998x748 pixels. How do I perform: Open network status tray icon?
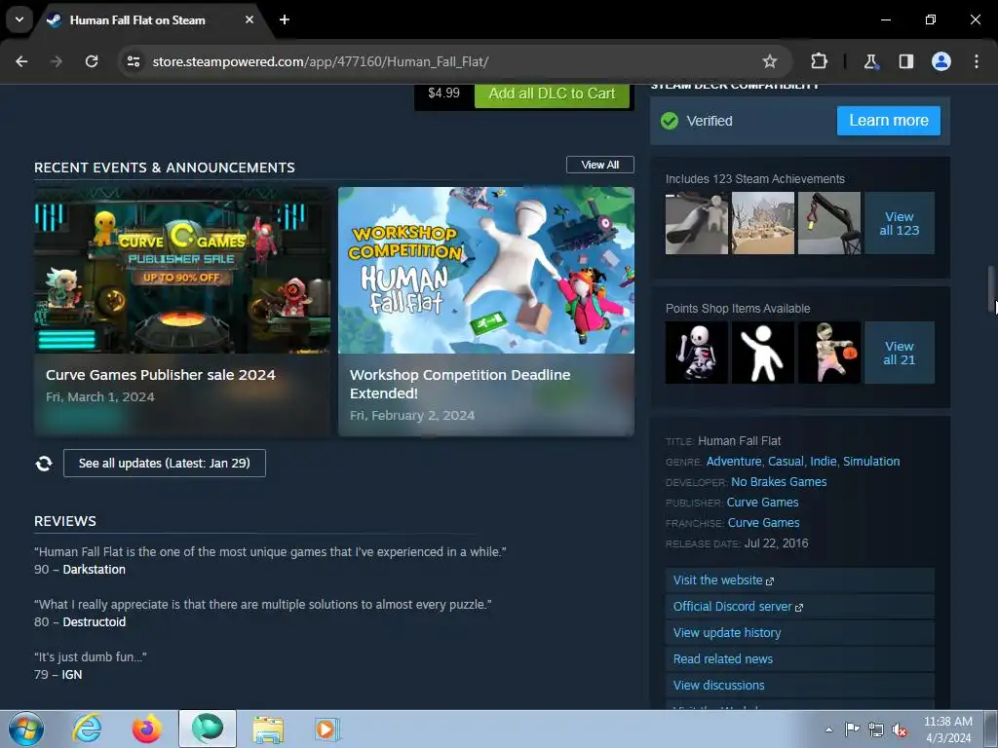click(x=876, y=729)
